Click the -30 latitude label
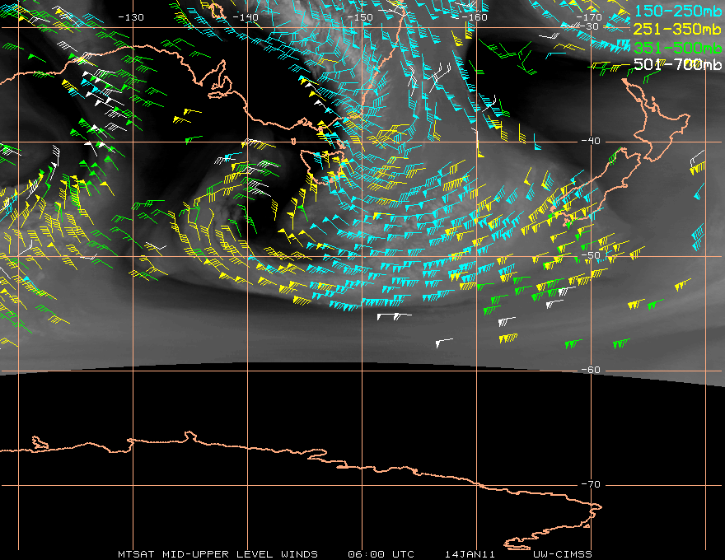725x560 pixels. [590, 27]
